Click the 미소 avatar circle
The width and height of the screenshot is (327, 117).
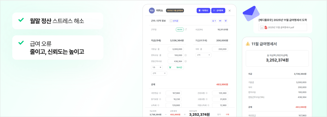152,10
